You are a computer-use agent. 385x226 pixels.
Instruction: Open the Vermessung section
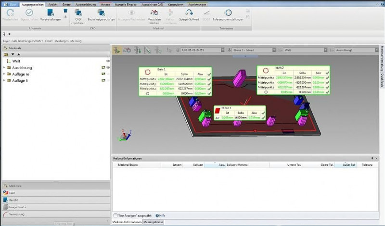tap(56, 214)
